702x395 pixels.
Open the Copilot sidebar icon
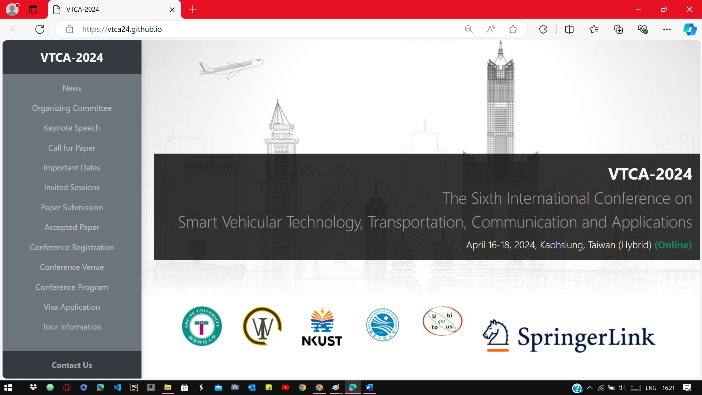coord(690,29)
